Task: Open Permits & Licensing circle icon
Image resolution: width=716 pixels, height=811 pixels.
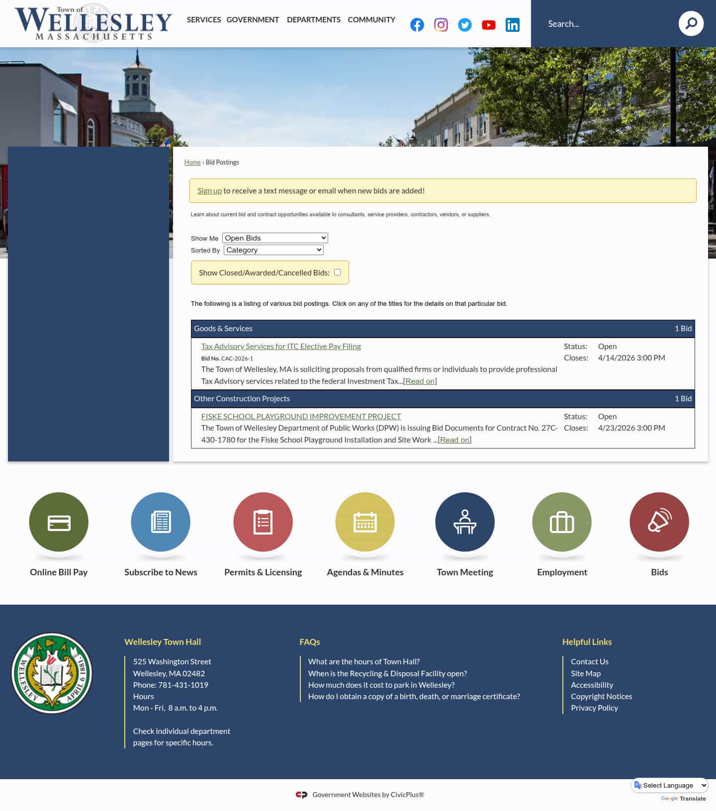Action: [263, 522]
